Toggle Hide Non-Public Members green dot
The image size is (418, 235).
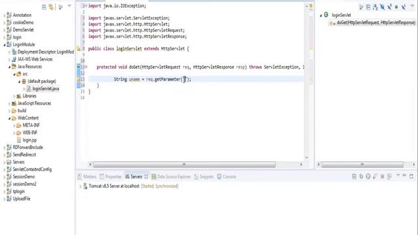pos(396,7)
